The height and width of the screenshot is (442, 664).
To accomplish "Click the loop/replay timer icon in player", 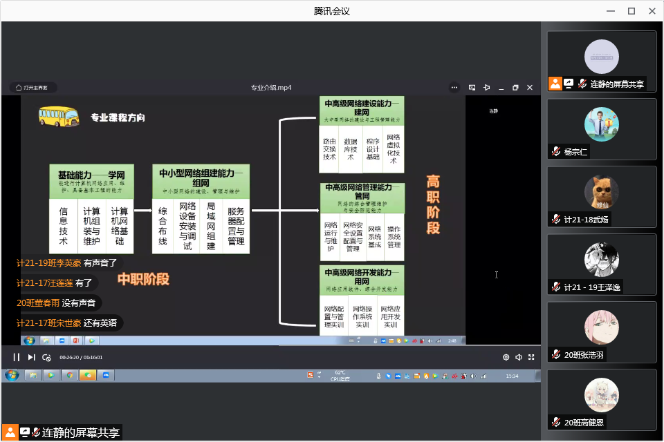I will [46, 357].
